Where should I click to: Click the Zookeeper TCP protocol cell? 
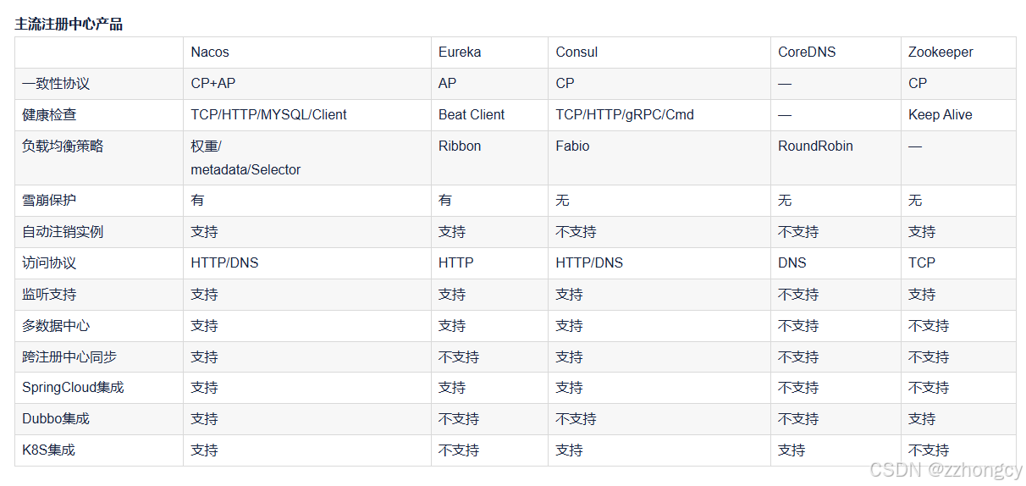pos(922,263)
